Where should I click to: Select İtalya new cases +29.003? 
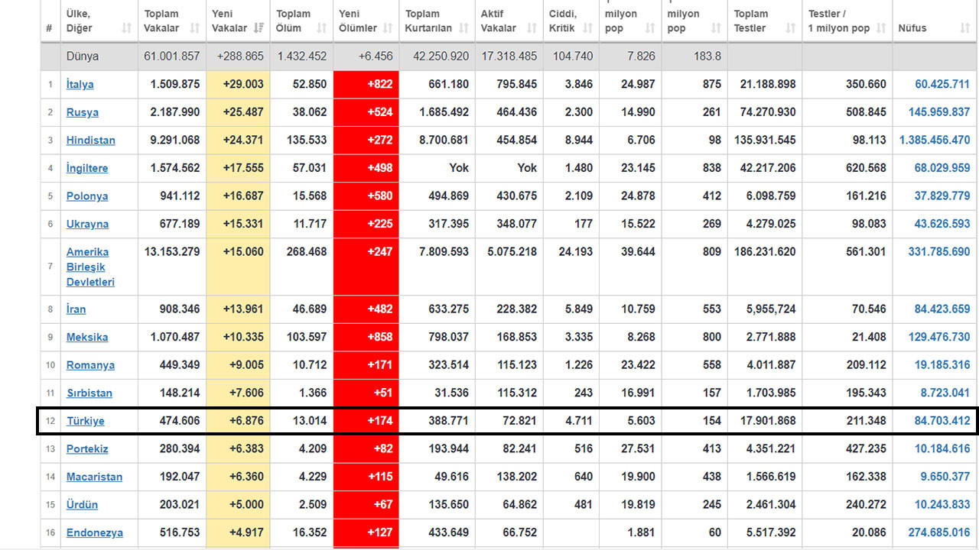pos(243,84)
